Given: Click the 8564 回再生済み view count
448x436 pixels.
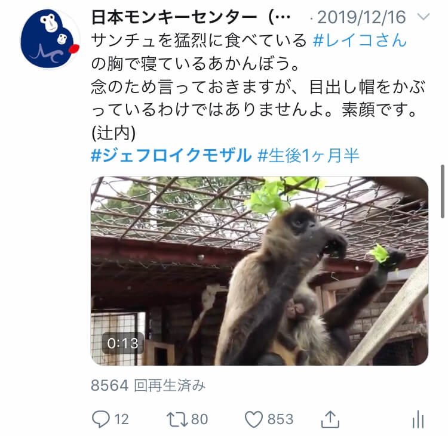Looking at the screenshot, I should (x=148, y=385).
